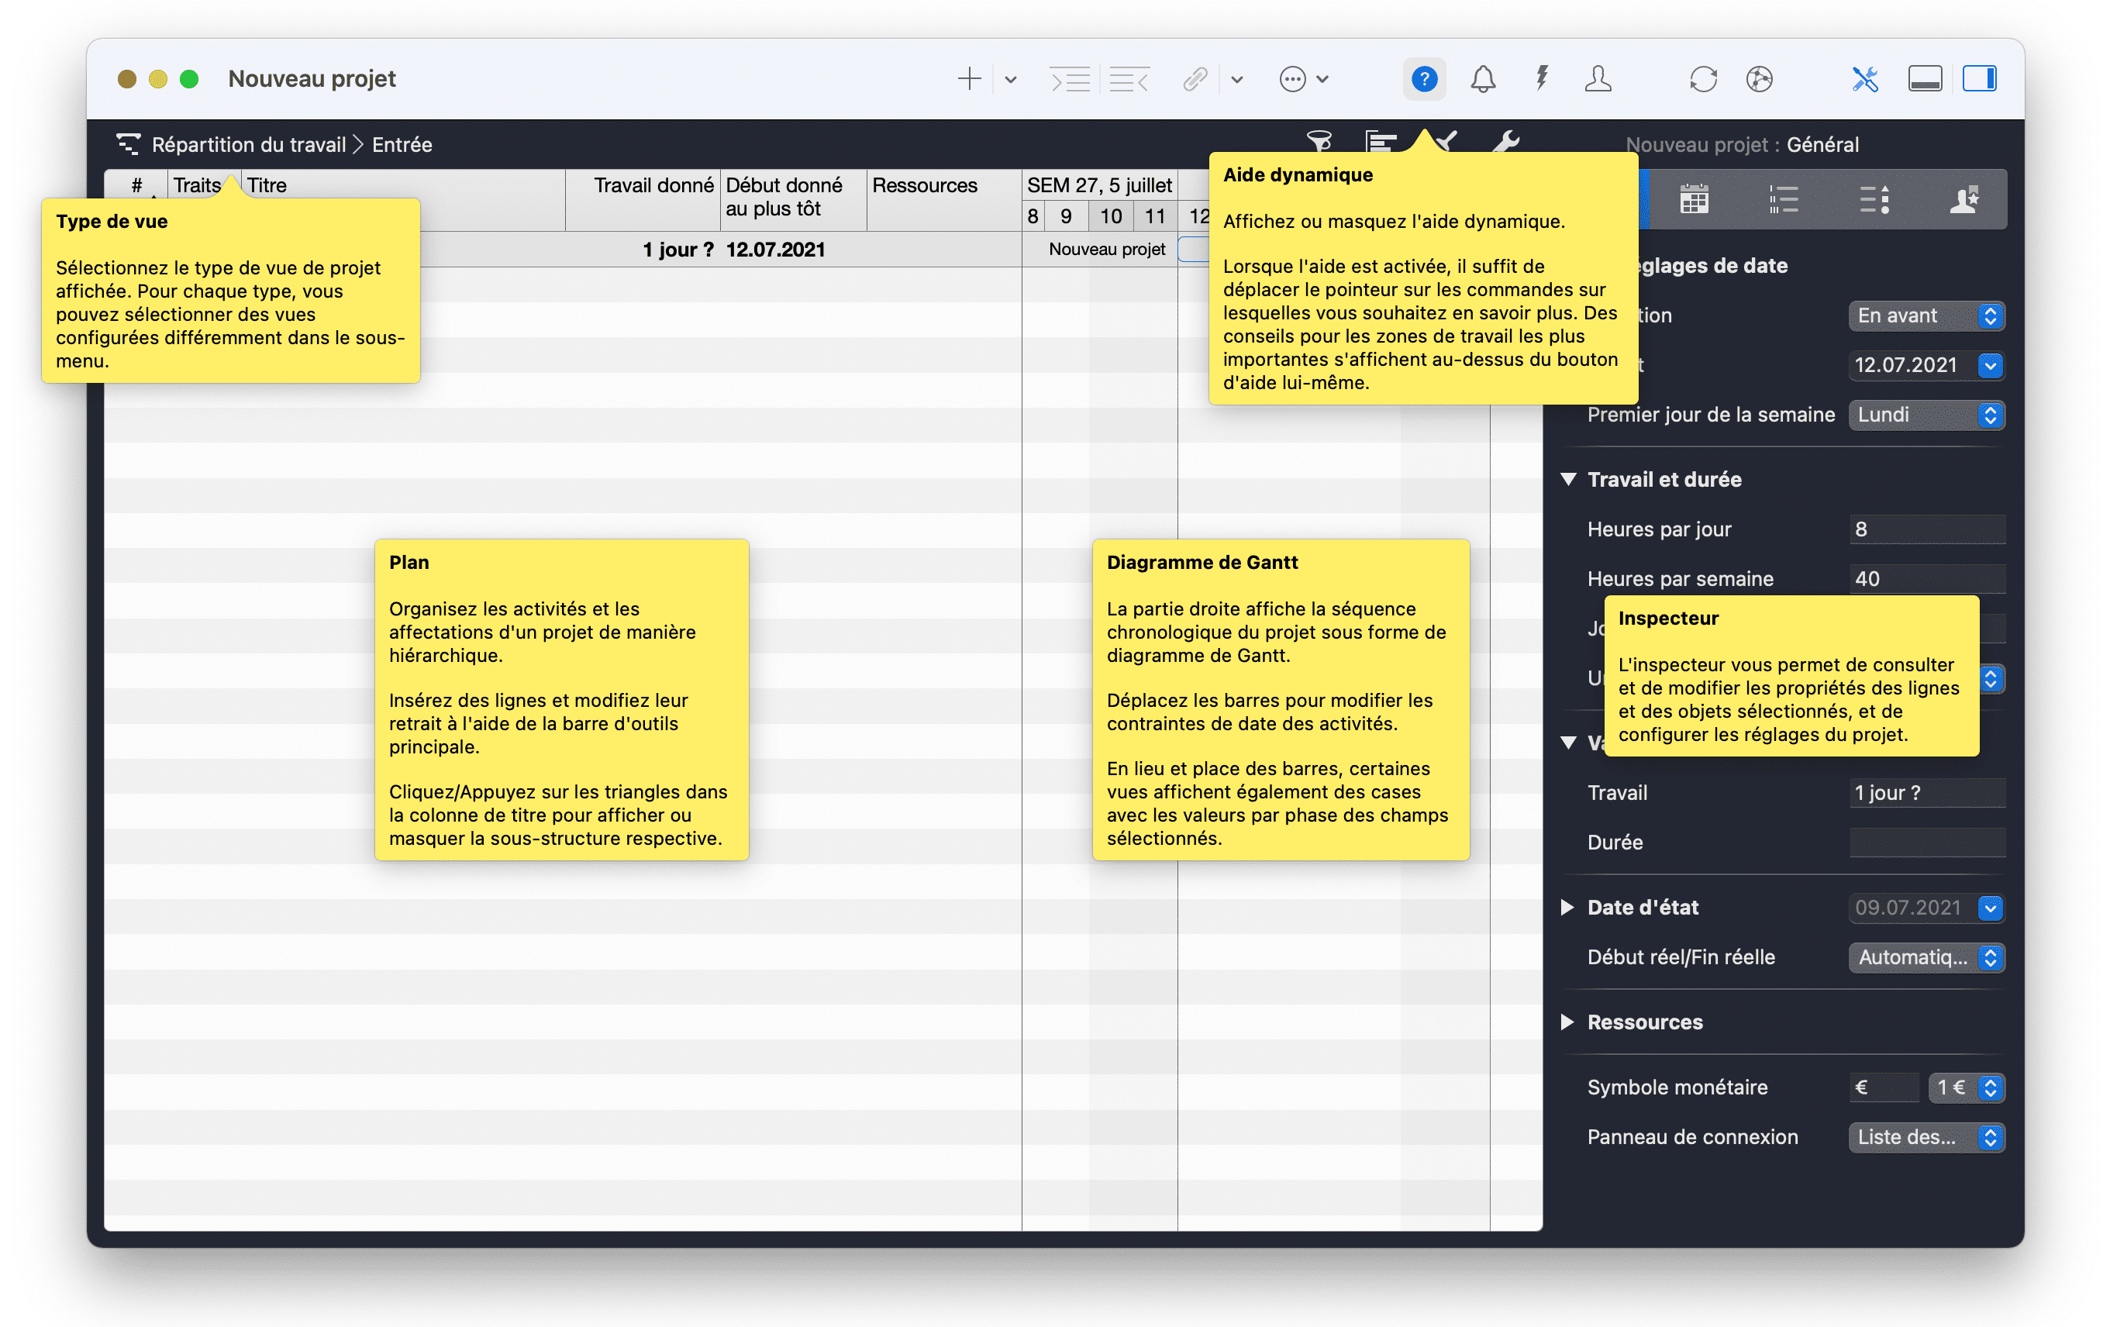Click the add row plus icon
This screenshot has width=2110, height=1327.
pos(968,79)
